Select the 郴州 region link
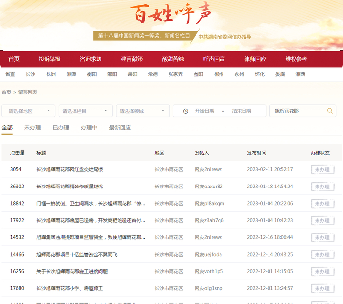Image resolution: width=343 pixels, height=304 pixels. [219, 74]
